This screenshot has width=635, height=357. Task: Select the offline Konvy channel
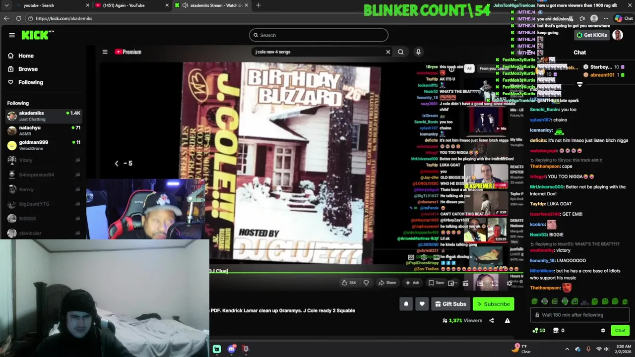[44, 189]
